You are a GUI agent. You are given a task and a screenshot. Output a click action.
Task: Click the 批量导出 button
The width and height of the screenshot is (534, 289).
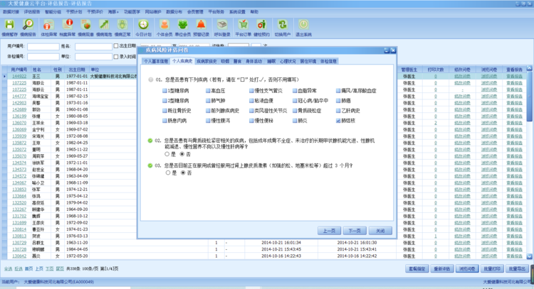coord(517,268)
